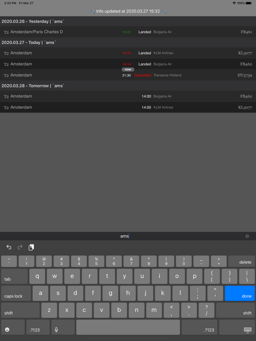
Task: Tap the 2020.03.26 - Yesterday section header
Action: [128, 21]
